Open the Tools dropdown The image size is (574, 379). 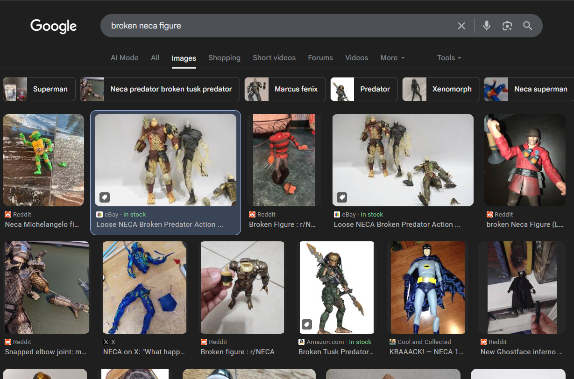[x=449, y=58]
